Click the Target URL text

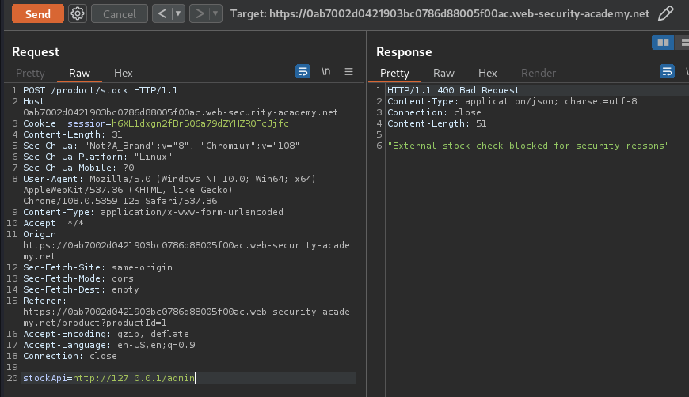(x=440, y=13)
